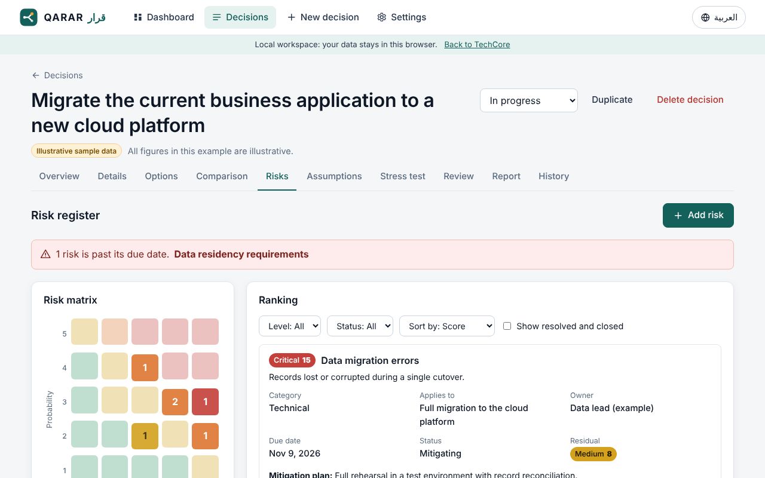Switch language to العربية
The height and width of the screenshot is (478, 765).
coord(719,17)
